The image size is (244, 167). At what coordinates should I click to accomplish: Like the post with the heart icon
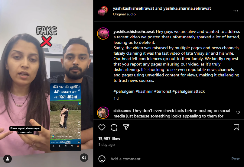click(x=102, y=127)
